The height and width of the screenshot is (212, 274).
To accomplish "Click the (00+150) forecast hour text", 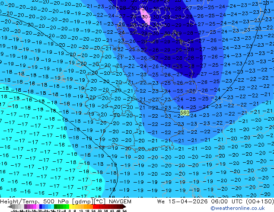I will (260, 202).
